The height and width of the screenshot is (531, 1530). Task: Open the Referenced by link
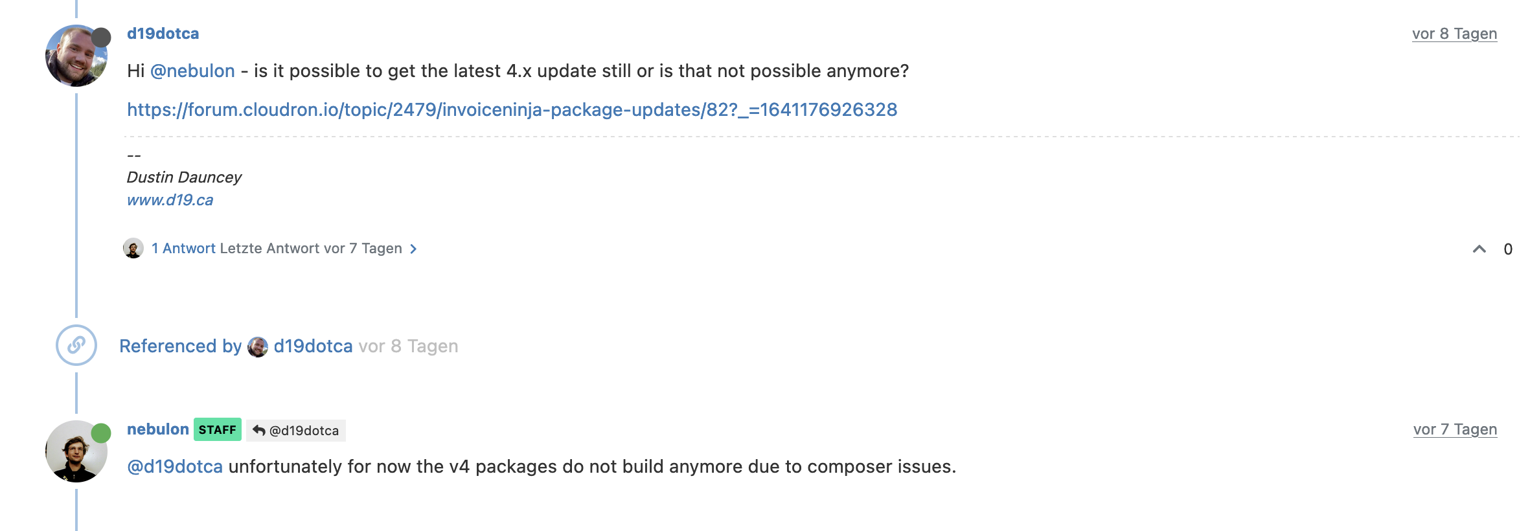click(x=180, y=346)
